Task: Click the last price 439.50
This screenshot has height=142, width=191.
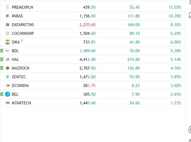Action: coord(89,7)
